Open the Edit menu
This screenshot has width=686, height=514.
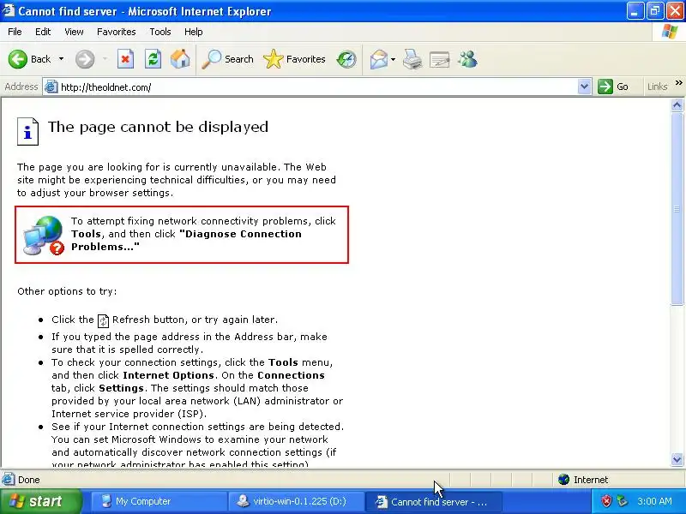click(x=43, y=32)
